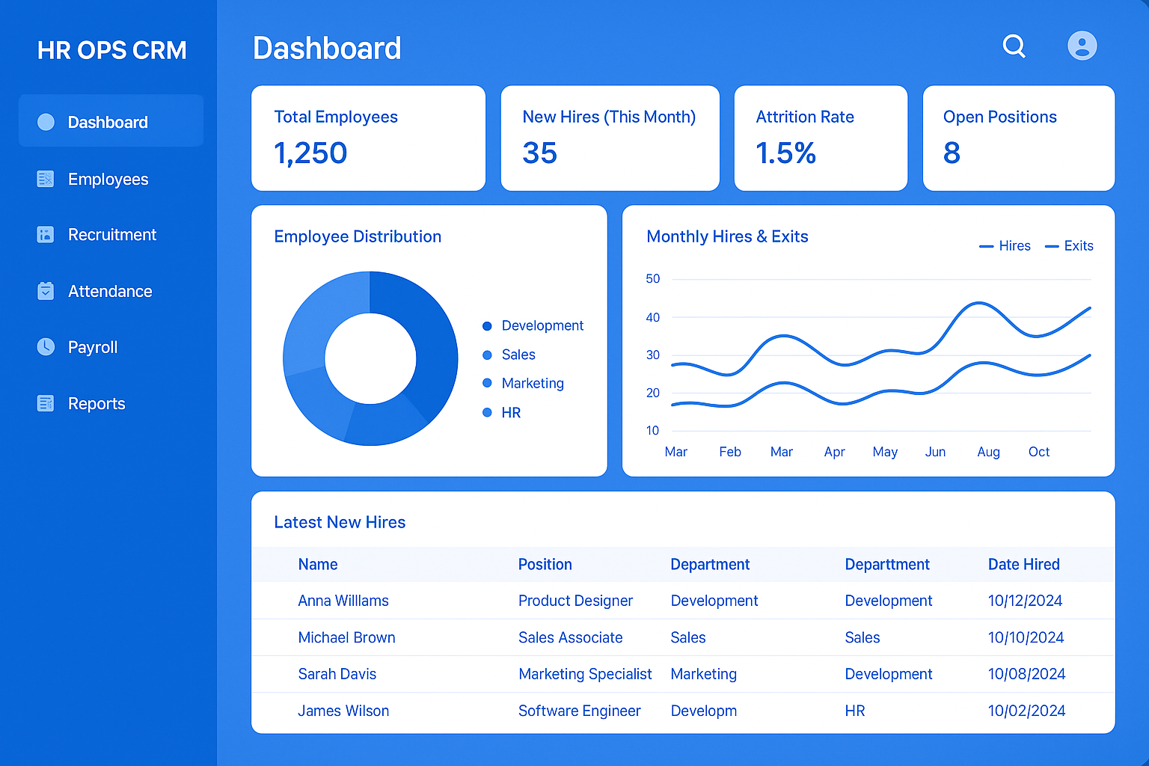Image resolution: width=1149 pixels, height=766 pixels.
Task: Click the Employees sidebar icon
Action: 46,179
